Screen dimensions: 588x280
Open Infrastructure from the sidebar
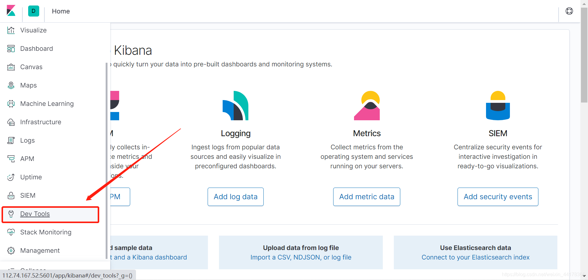tap(41, 122)
